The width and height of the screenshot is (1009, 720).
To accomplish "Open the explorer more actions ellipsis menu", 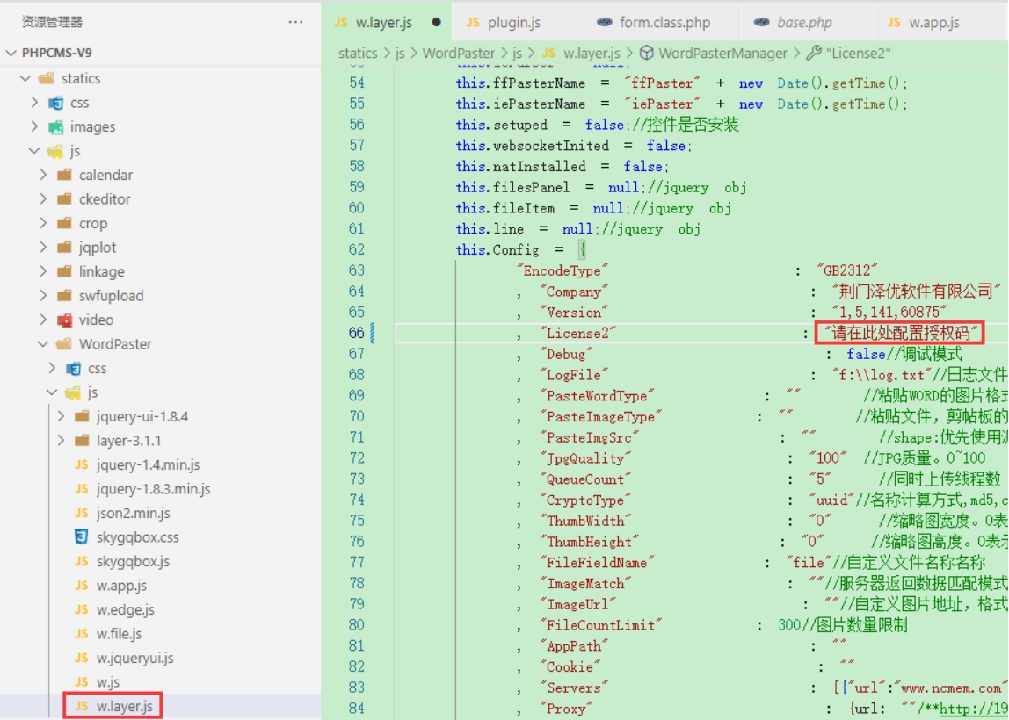I will pos(295,22).
